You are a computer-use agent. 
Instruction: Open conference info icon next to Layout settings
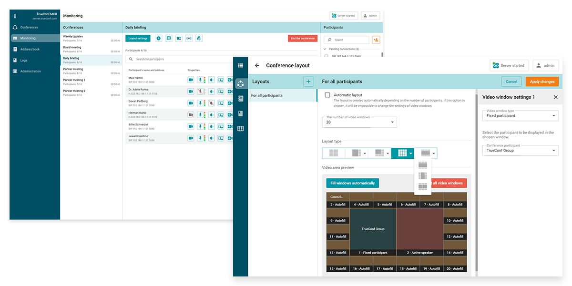[158, 39]
